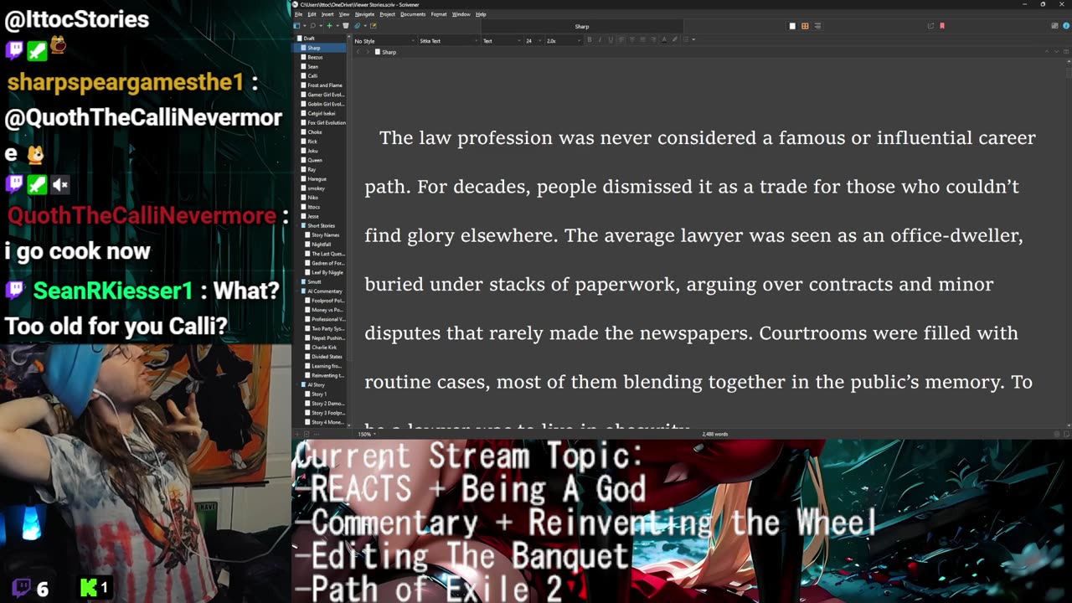Click the red Bookmark icon
Image resolution: width=1072 pixels, height=603 pixels.
click(x=942, y=26)
